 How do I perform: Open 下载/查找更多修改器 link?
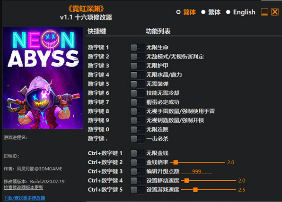[24, 198]
